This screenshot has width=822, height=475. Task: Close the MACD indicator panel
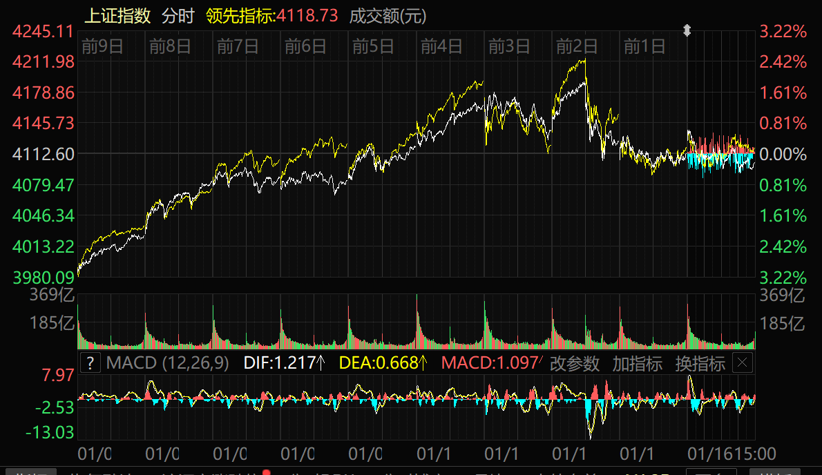click(742, 363)
